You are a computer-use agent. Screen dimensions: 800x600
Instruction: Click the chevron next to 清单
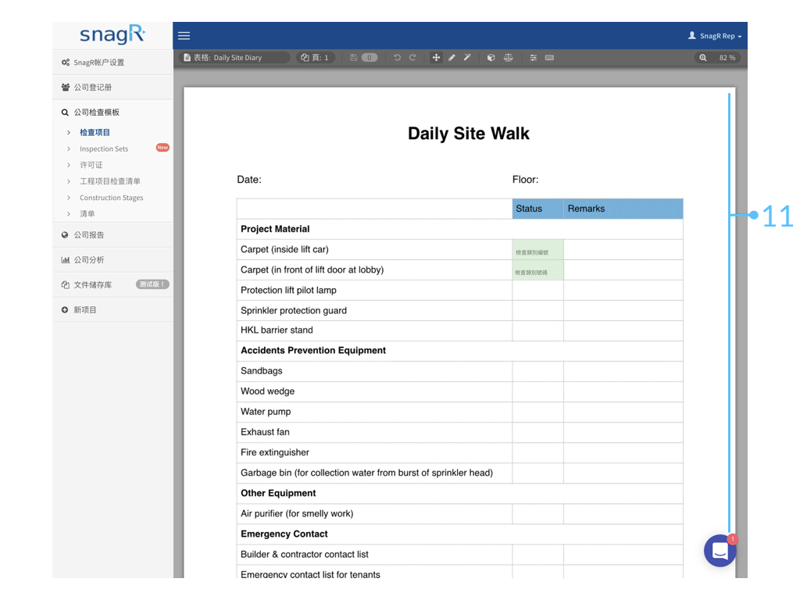pyautogui.click(x=69, y=214)
